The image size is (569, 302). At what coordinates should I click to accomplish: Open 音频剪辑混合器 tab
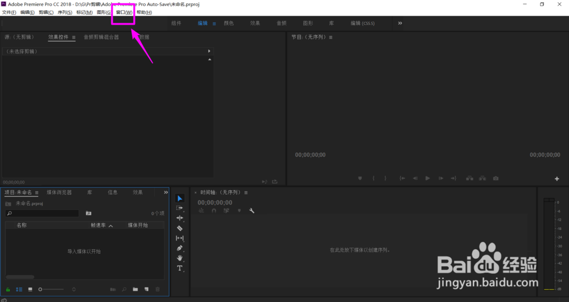[101, 37]
